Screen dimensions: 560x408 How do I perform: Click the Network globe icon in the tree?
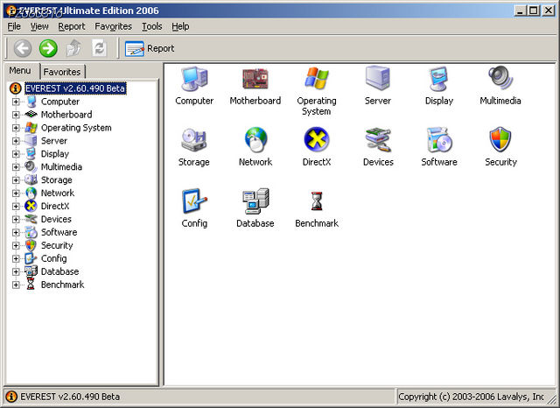point(31,193)
